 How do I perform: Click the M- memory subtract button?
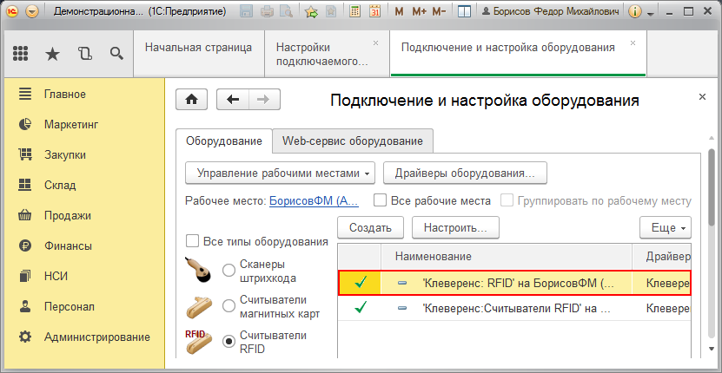click(x=439, y=12)
